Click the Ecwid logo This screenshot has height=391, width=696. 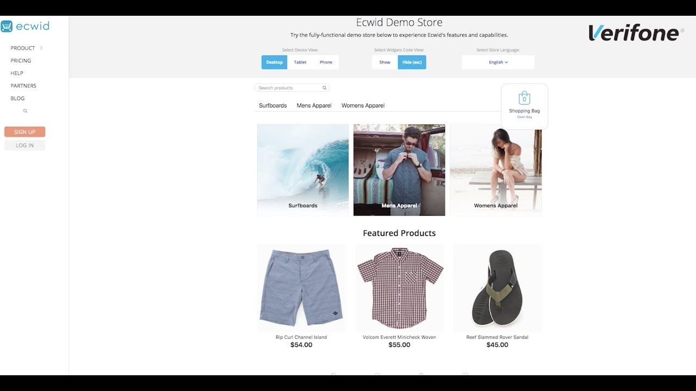(24, 26)
